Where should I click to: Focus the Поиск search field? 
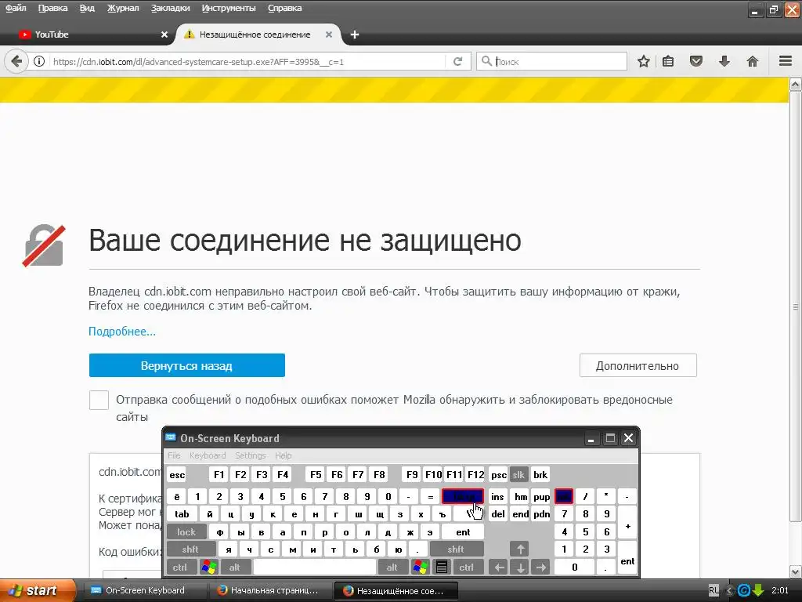point(551,61)
